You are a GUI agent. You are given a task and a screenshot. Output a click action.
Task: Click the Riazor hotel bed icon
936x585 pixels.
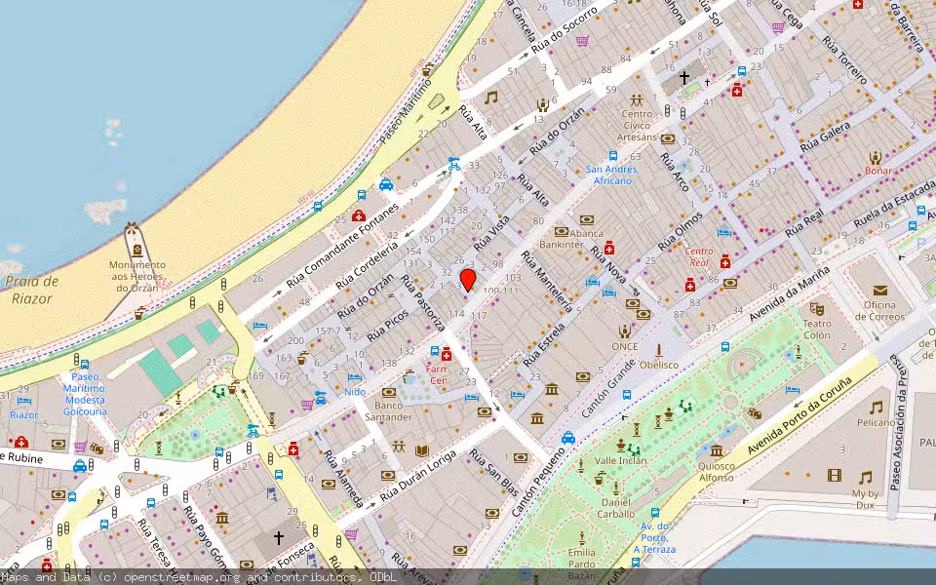[23, 401]
